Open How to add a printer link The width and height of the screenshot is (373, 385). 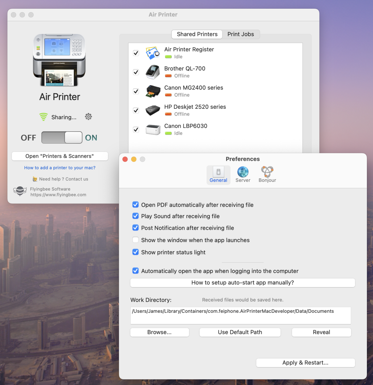[x=60, y=168]
